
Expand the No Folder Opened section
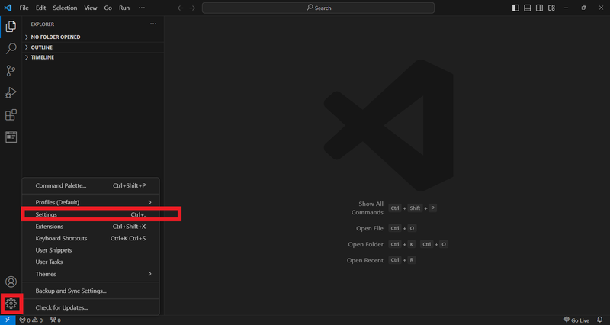(x=93, y=37)
